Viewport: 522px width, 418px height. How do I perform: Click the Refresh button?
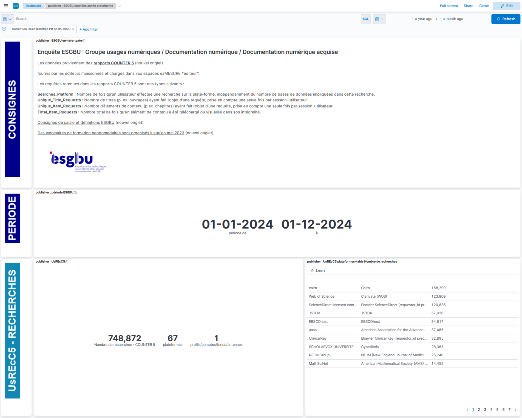(506, 19)
